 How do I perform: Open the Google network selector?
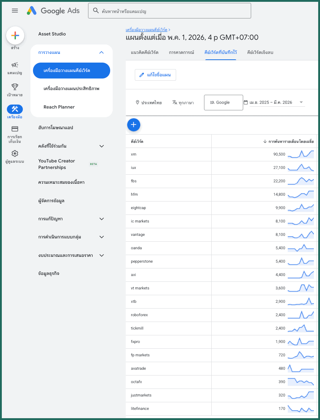[224, 102]
